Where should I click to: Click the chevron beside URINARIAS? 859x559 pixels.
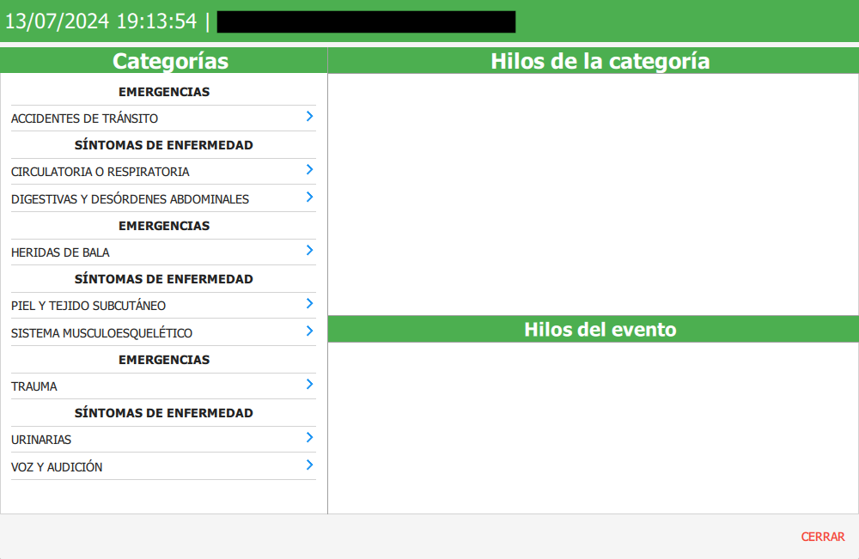308,438
